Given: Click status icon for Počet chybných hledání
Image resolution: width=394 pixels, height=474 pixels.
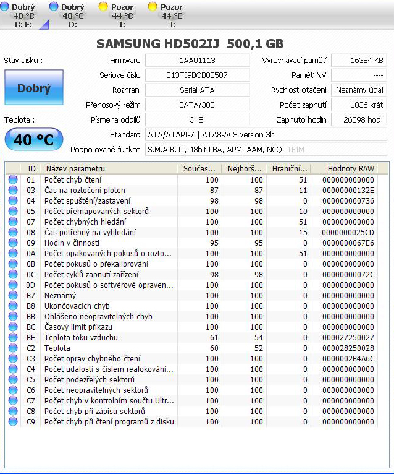Looking at the screenshot, I should (x=13, y=222).
